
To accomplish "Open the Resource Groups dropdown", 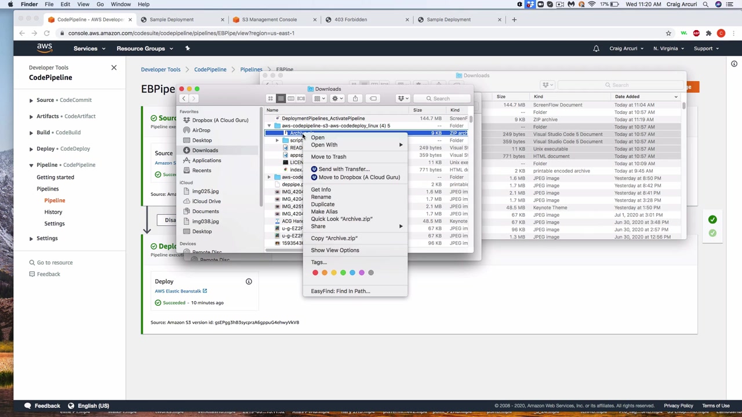I will [x=144, y=49].
